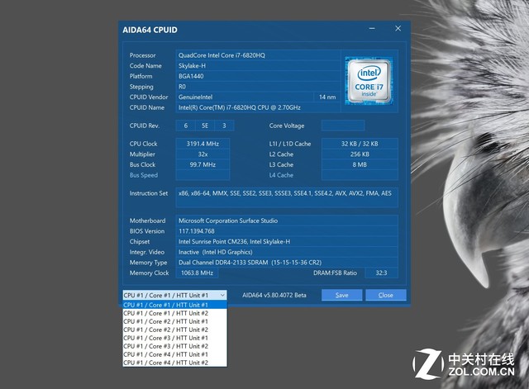Choose CPU #1 / Core #2 / HTT Unit #2
529x389 pixels.
click(174, 330)
